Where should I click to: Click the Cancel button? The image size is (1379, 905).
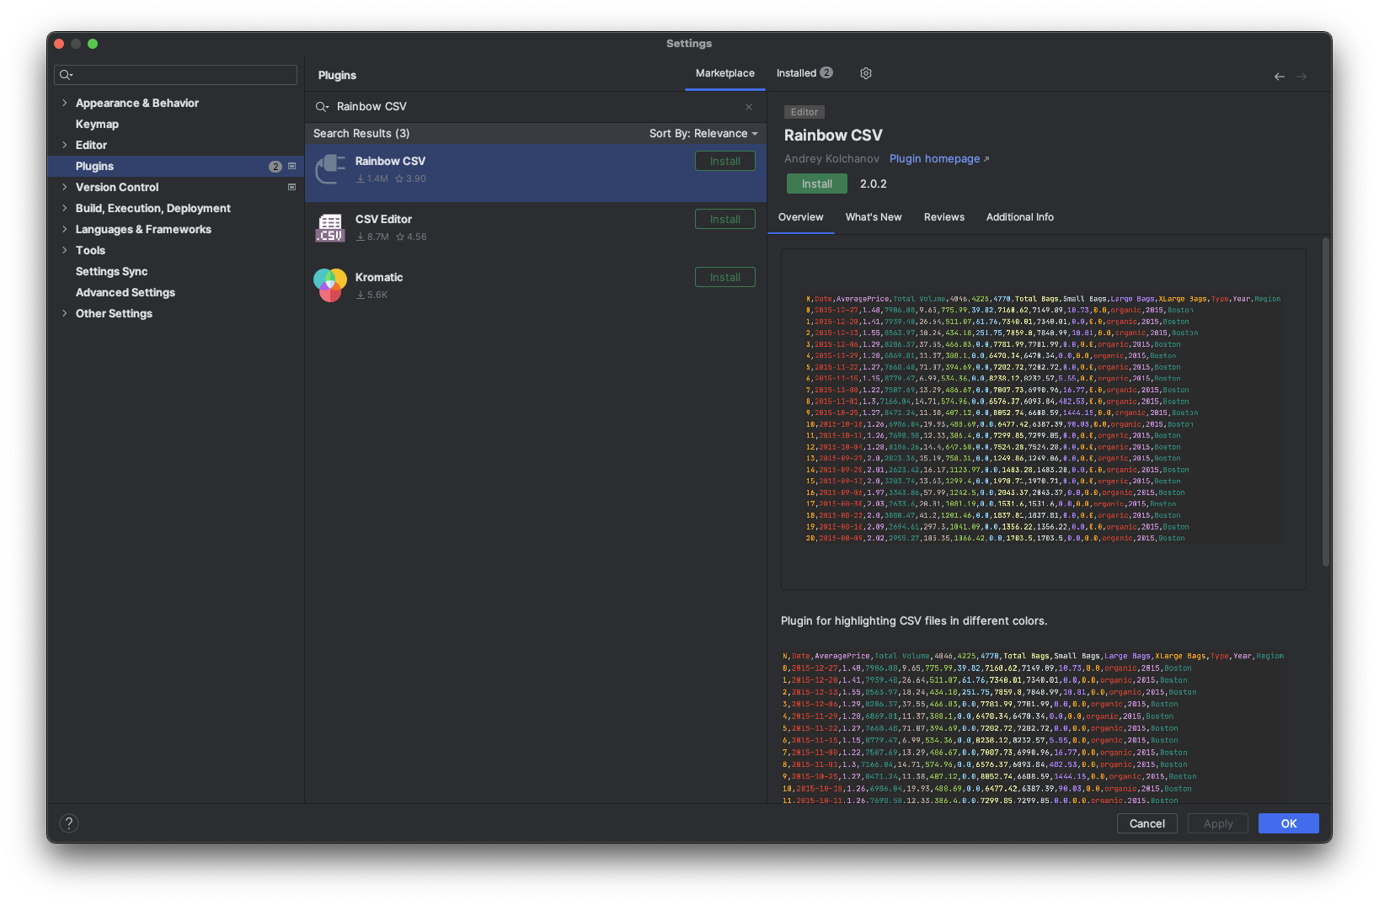click(1147, 823)
